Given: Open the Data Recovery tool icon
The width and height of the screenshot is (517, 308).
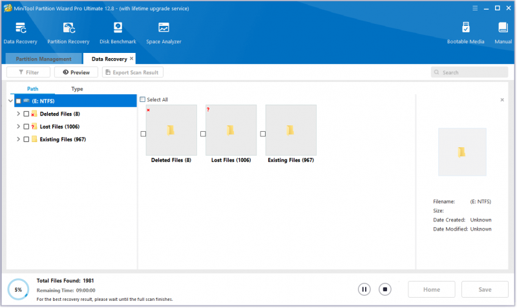Looking at the screenshot, I should (21, 33).
